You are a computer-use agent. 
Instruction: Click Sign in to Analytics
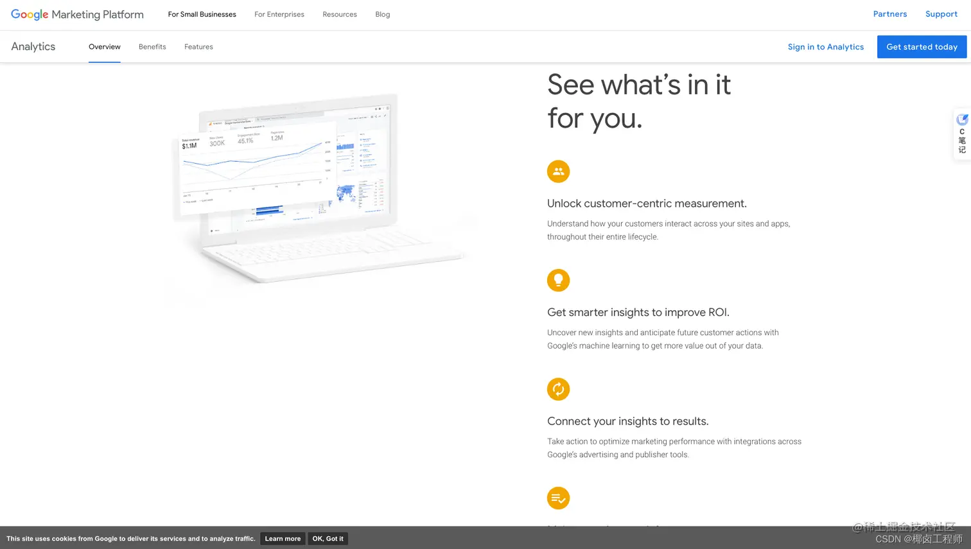[826, 47]
